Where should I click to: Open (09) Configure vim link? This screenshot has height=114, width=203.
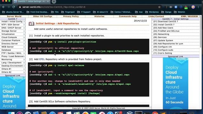[x=162, y=47]
